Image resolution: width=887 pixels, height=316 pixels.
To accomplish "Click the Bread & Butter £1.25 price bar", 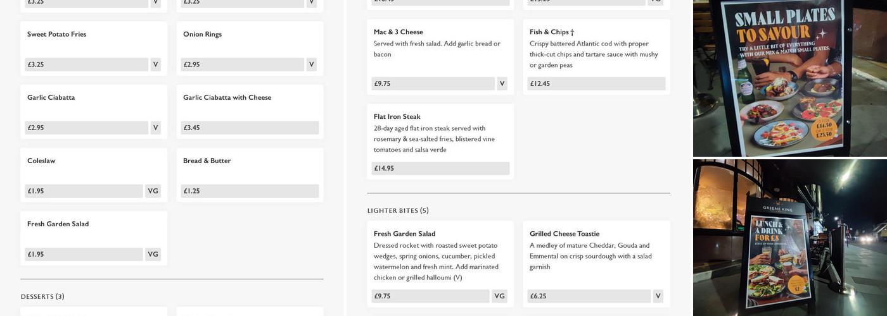I will coord(250,191).
